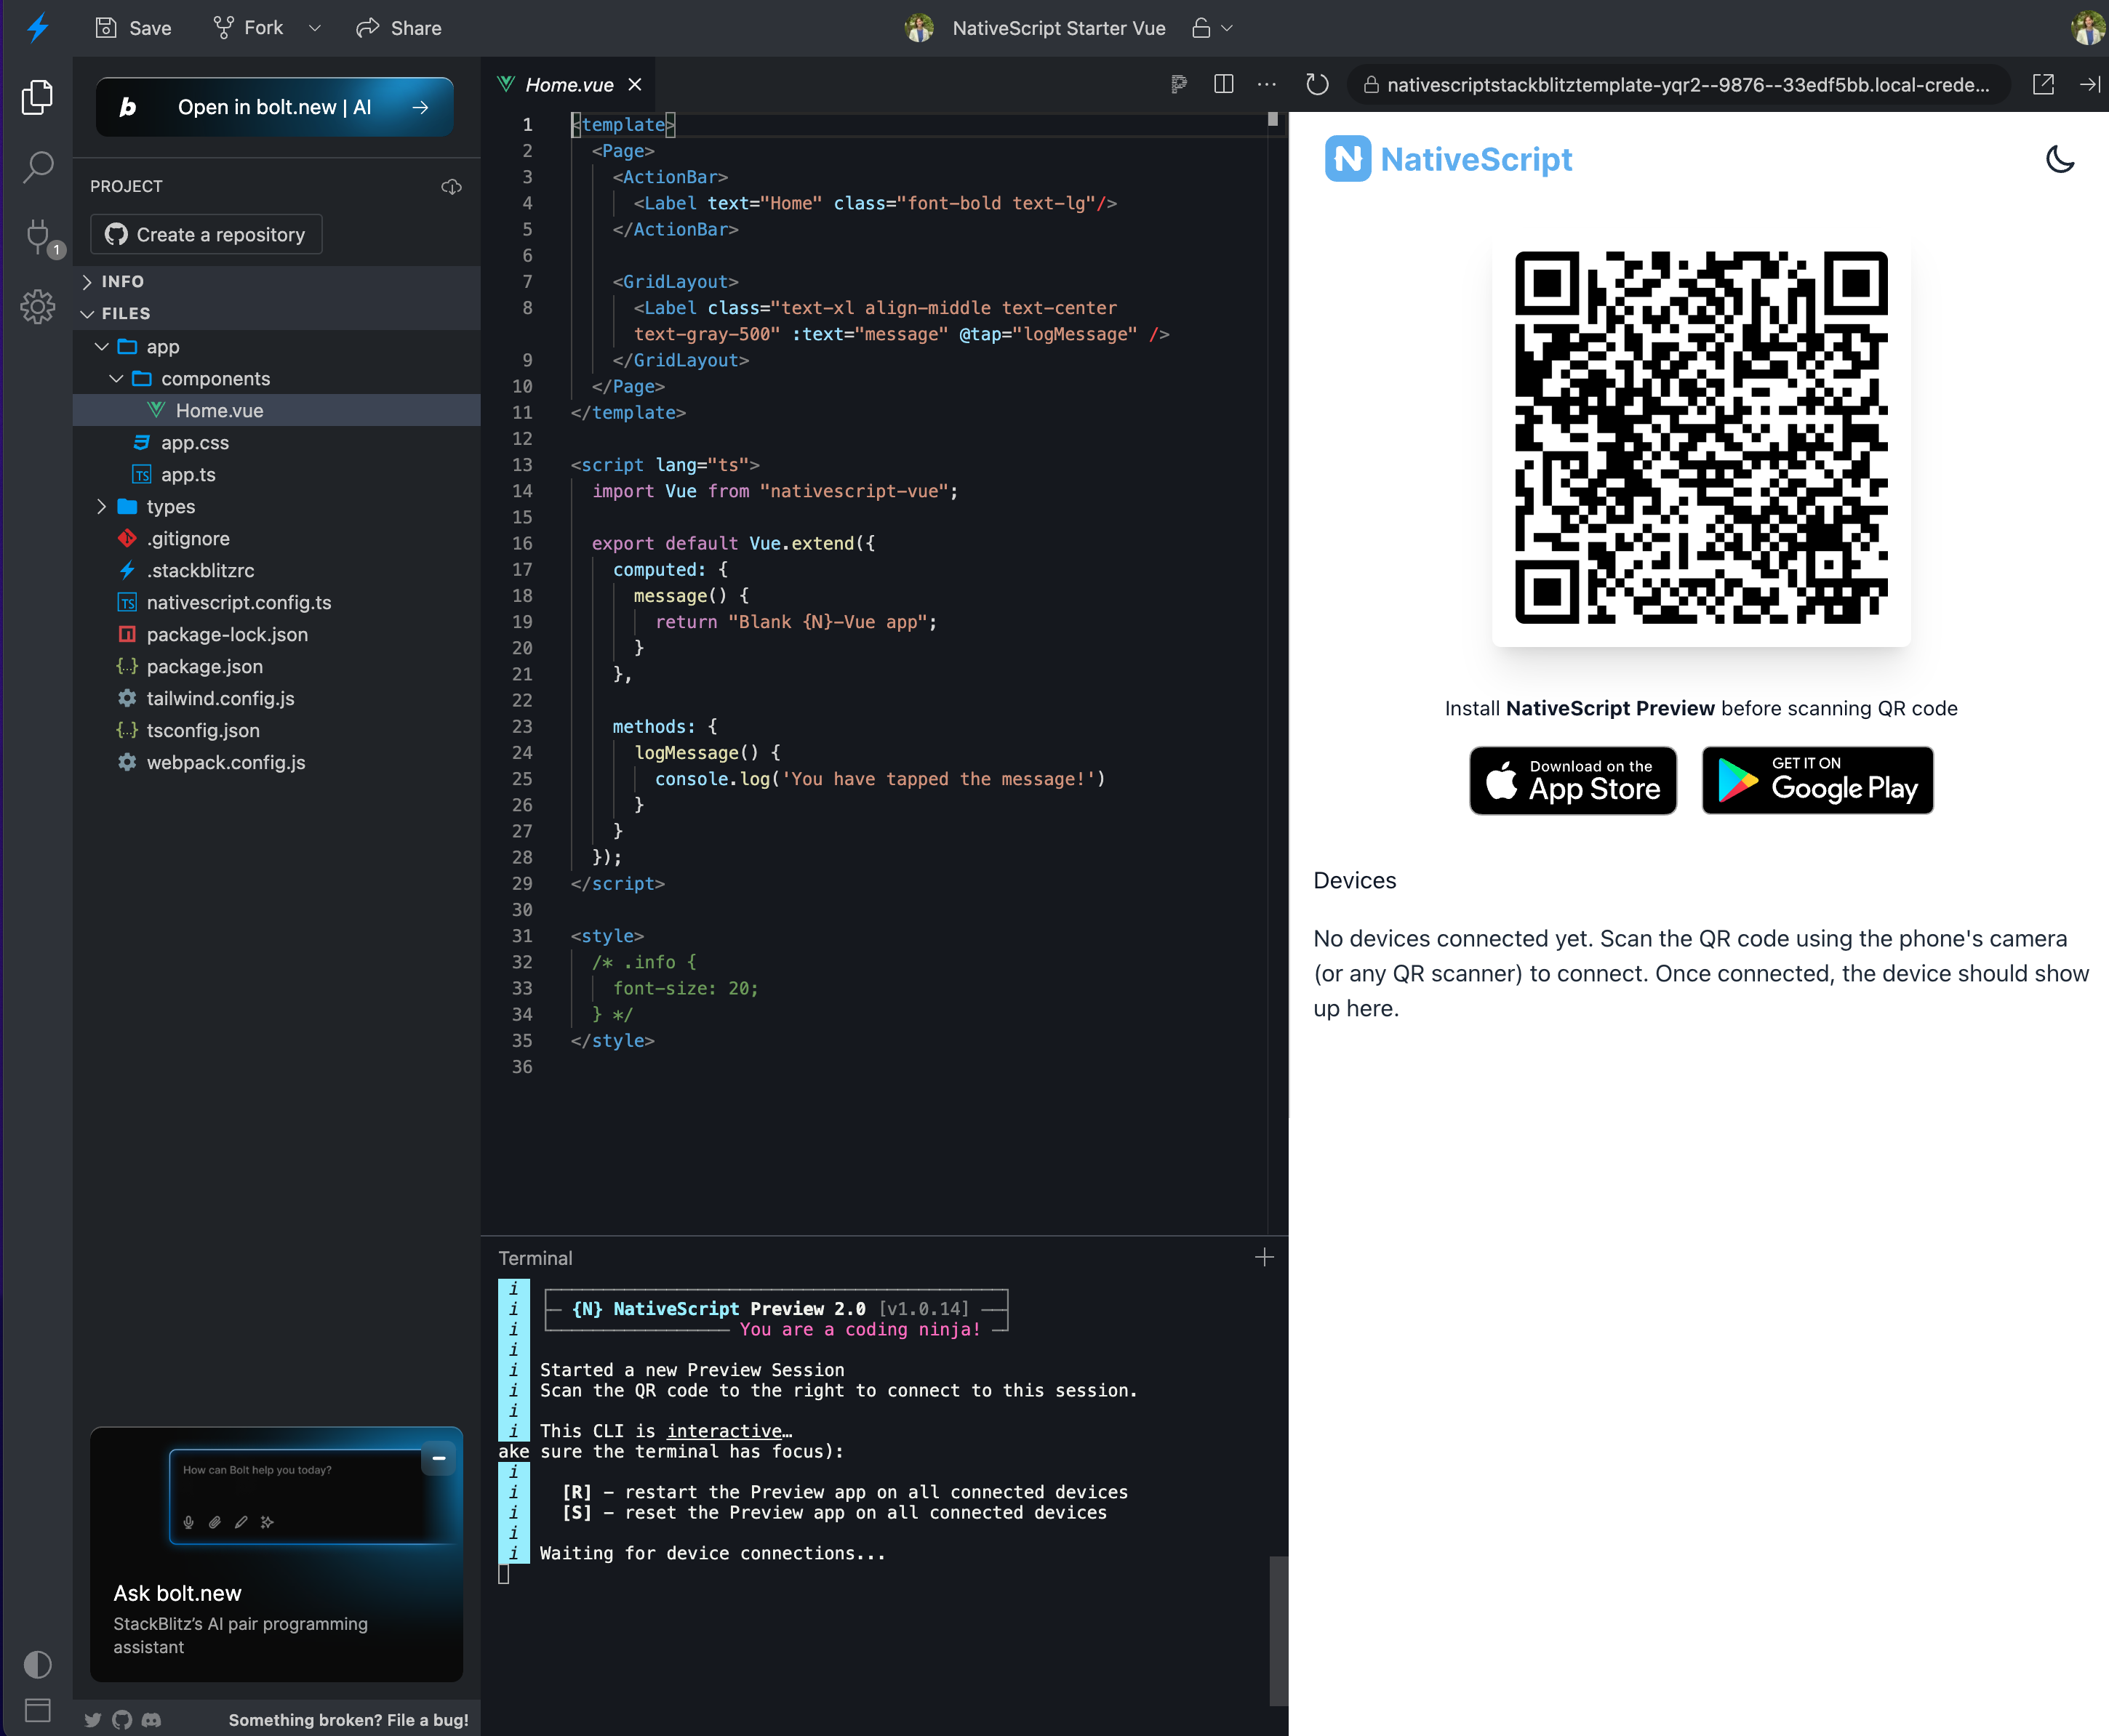The width and height of the screenshot is (2109, 1736).
Task: Click Something broken? File a bug! link
Action: [348, 1719]
